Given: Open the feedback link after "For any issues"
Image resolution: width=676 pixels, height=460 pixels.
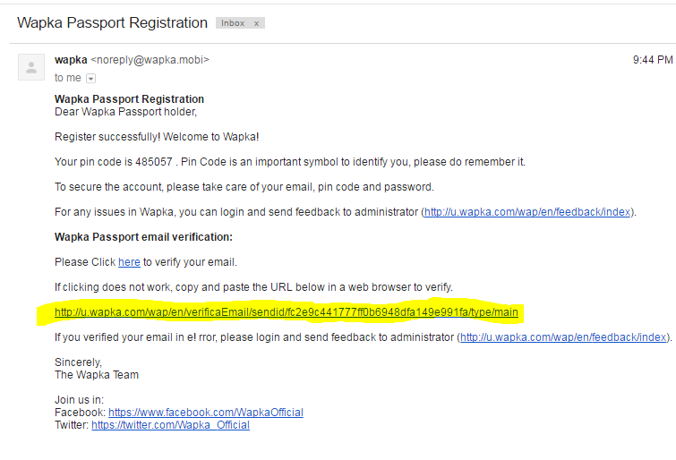Looking at the screenshot, I should (x=527, y=212).
